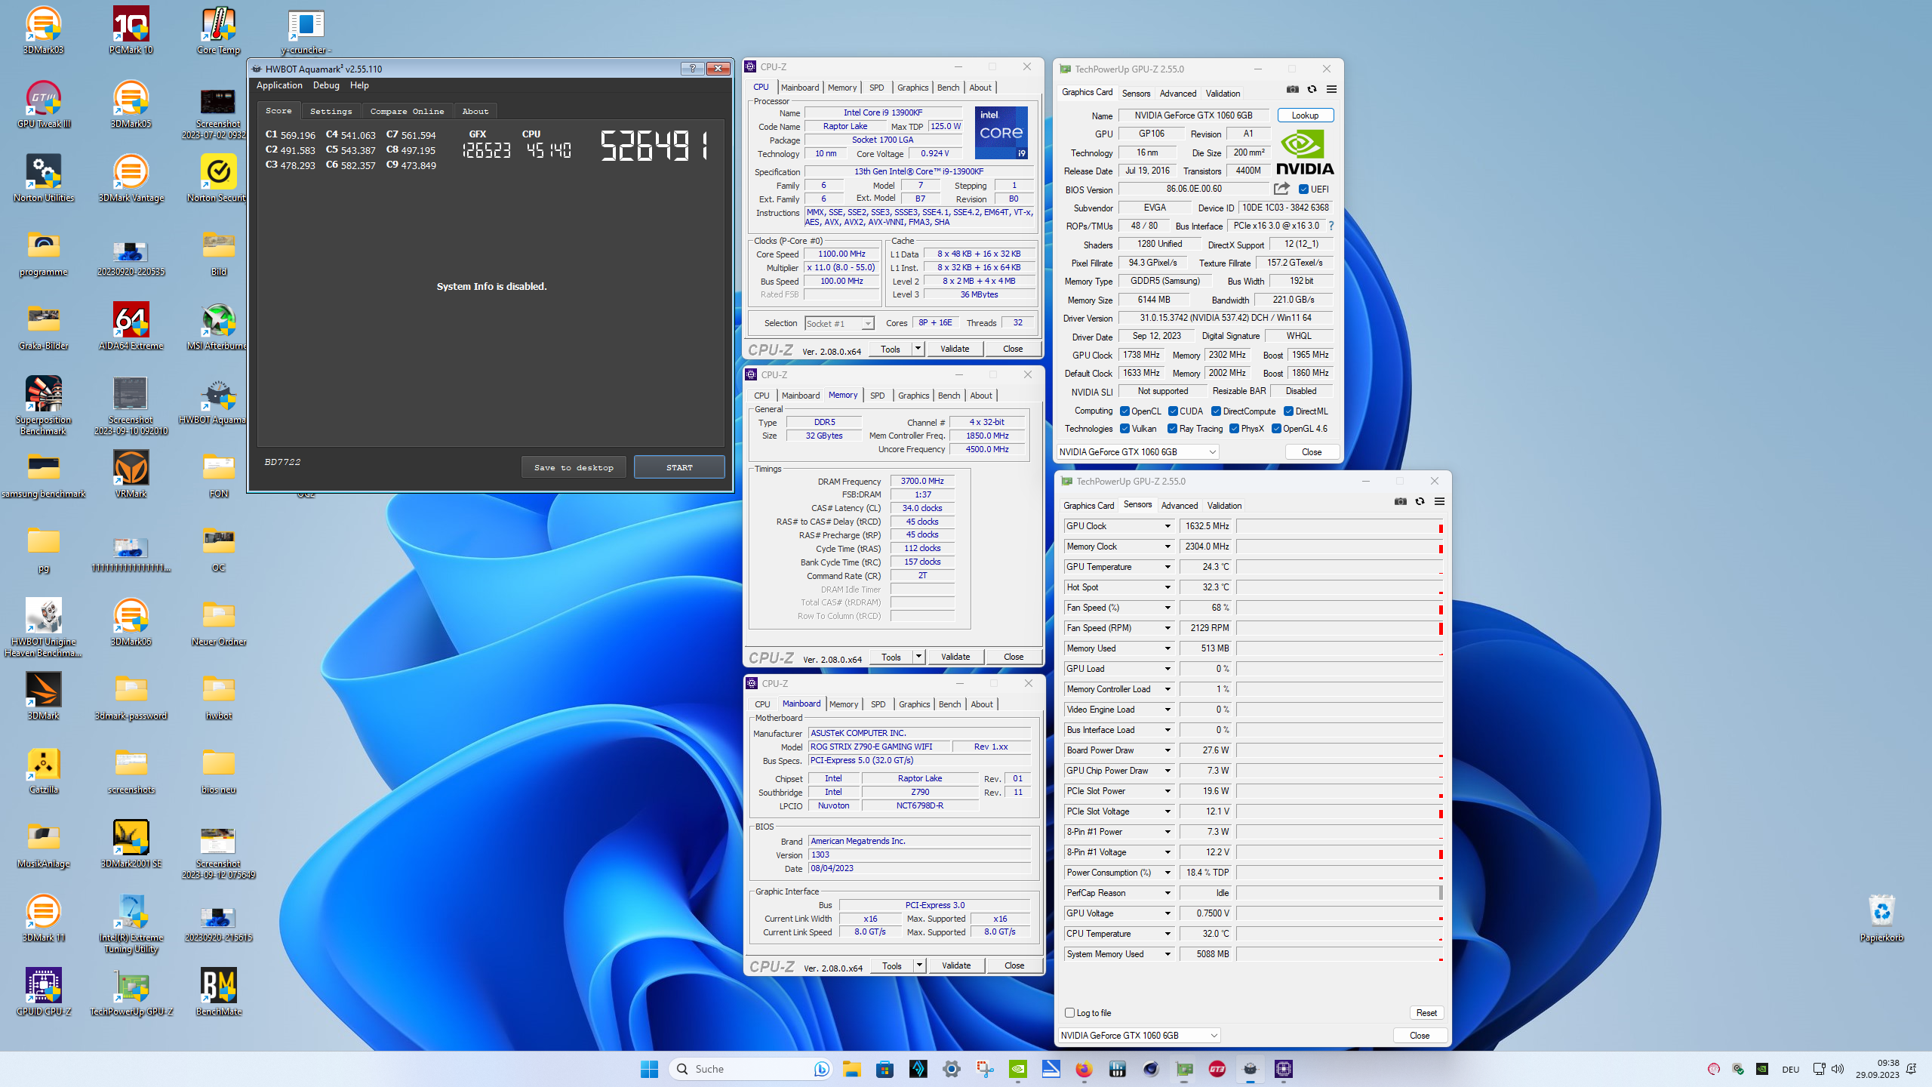1932x1087 pixels.
Task: Expand the GPU Clock sensor dropdown
Action: coord(1168,526)
